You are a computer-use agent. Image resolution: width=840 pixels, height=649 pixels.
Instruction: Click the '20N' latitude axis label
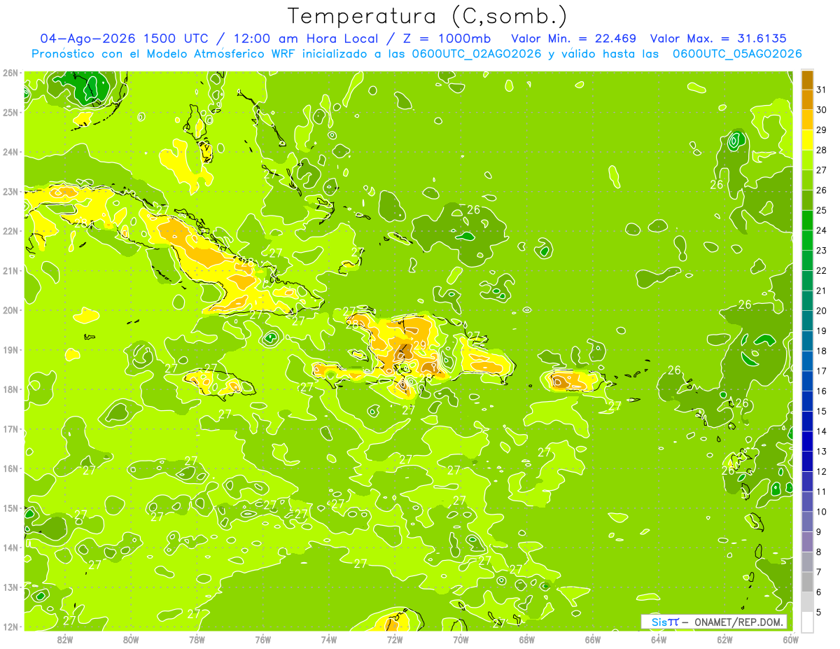(10, 310)
